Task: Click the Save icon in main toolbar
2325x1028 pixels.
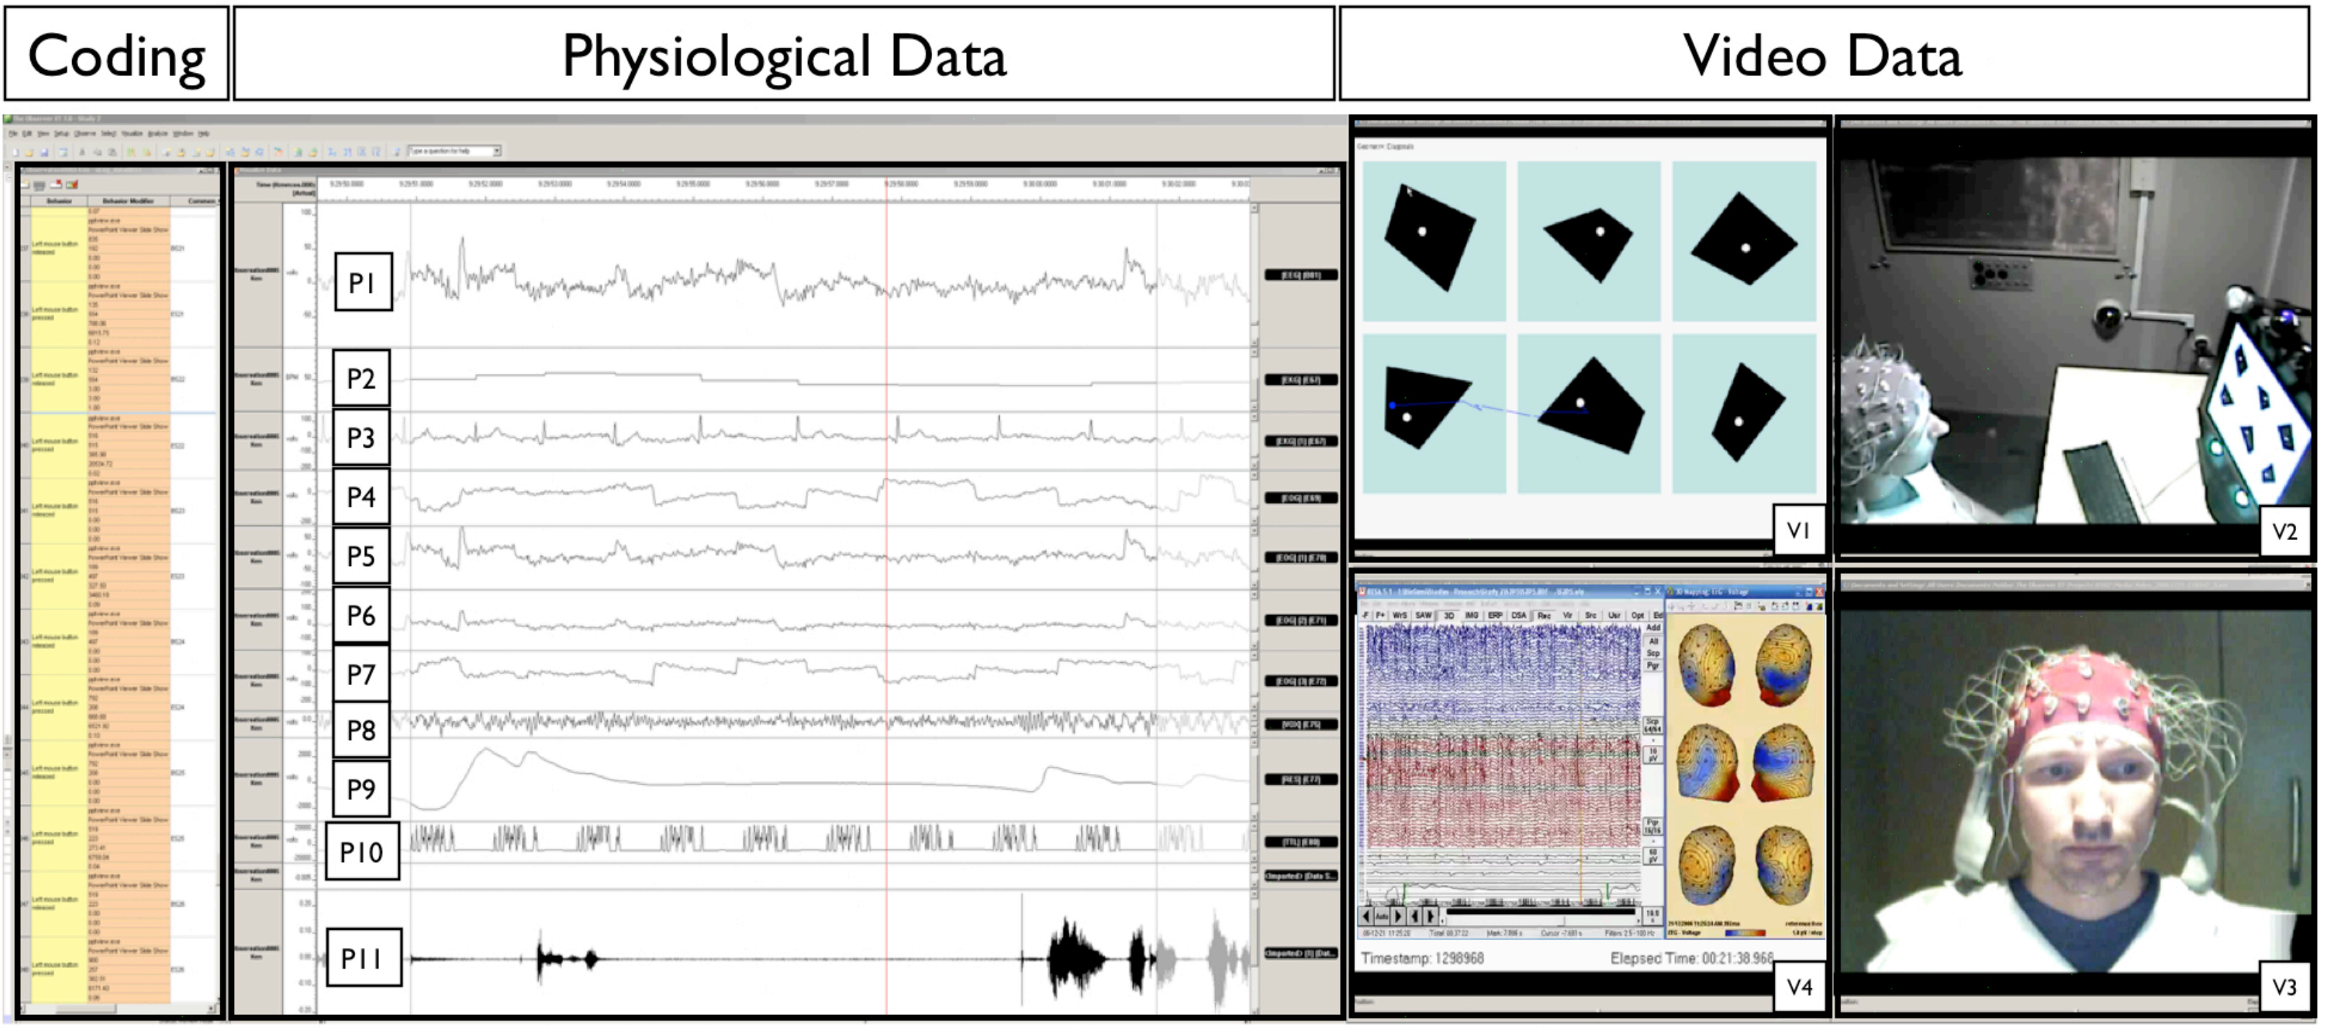Action: pos(44,152)
